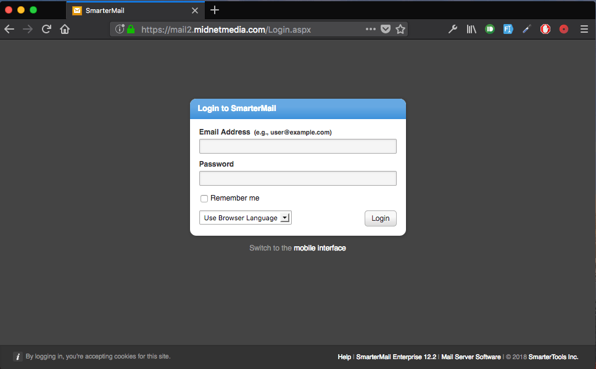596x369 pixels.
Task: Focus the Password field
Action: [x=297, y=178]
